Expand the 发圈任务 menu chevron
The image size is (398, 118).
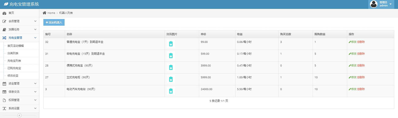coord(35,30)
